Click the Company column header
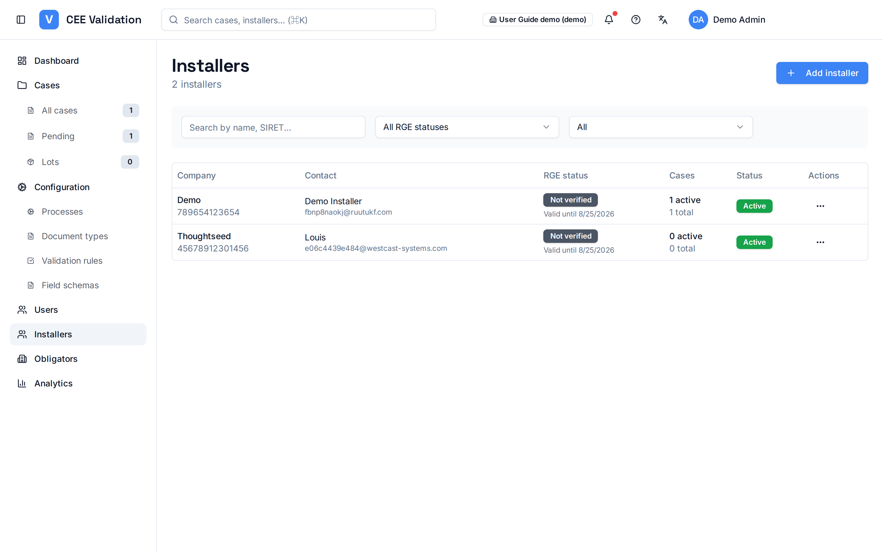Viewport: 883px width, 552px height. coord(196,176)
